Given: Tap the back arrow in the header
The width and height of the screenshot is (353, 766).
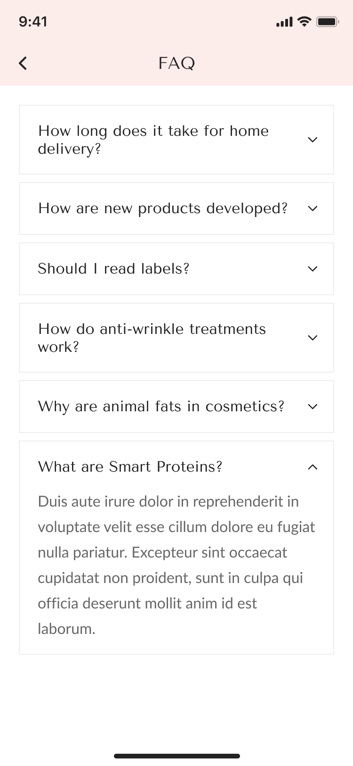Looking at the screenshot, I should [23, 63].
